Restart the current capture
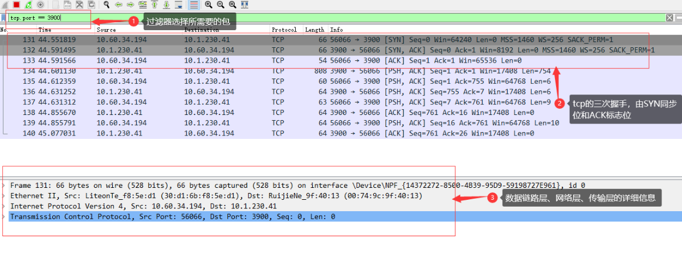Screen dimensions: 682x259 [x=28, y=5]
